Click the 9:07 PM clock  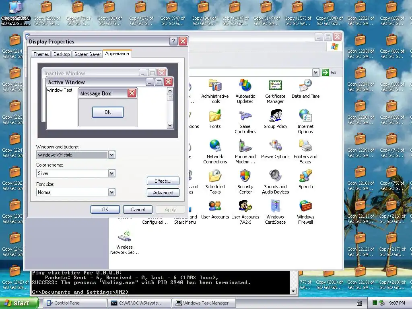[397, 303]
